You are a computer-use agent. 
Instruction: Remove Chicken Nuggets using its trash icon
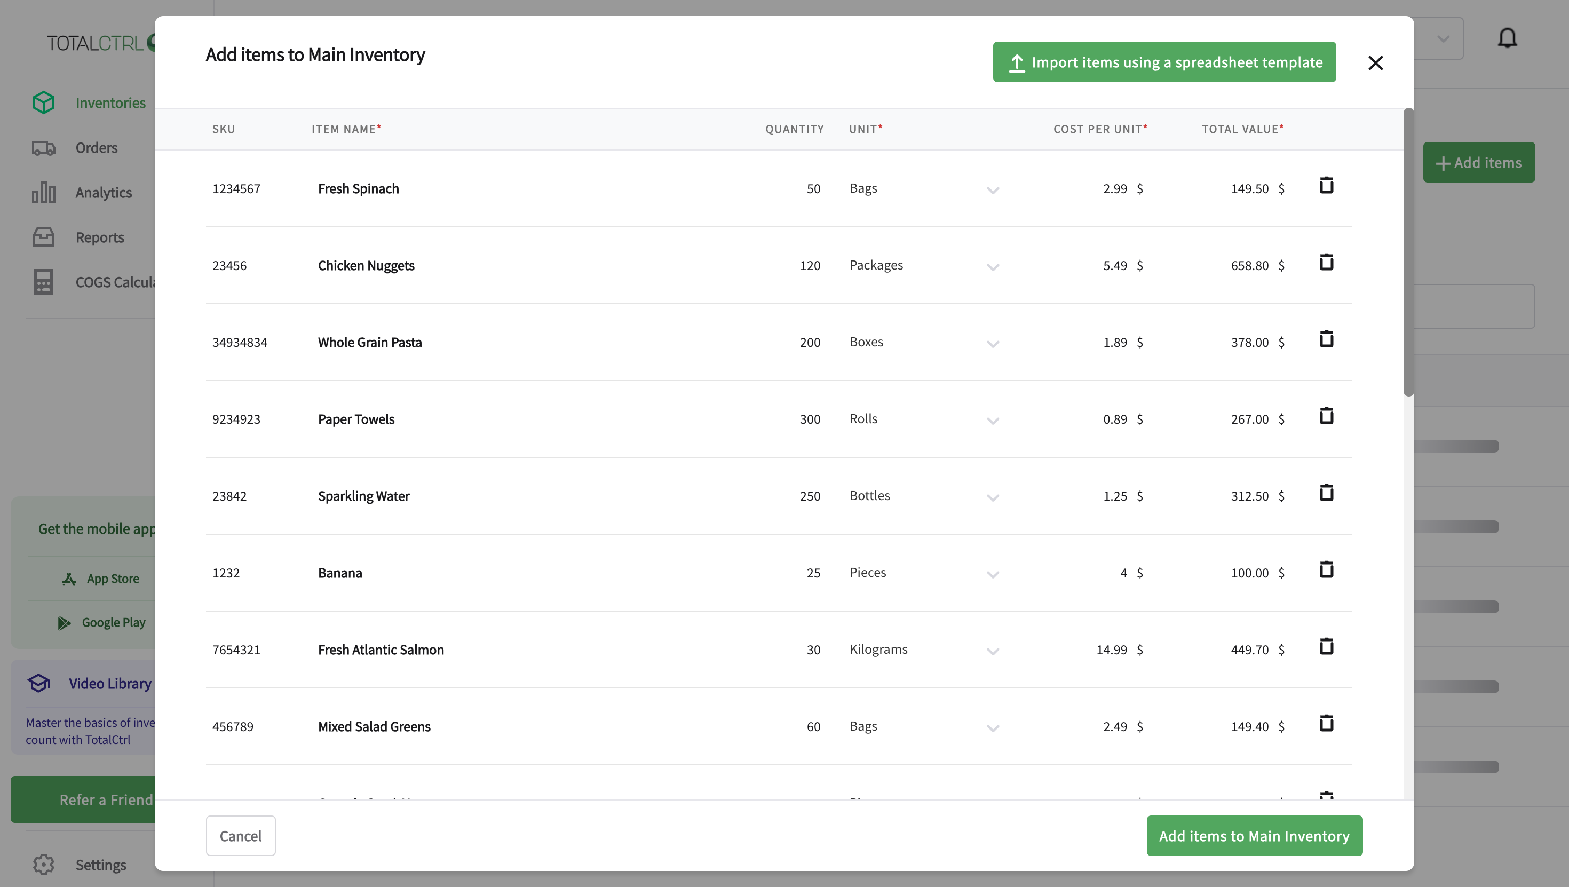click(1327, 263)
